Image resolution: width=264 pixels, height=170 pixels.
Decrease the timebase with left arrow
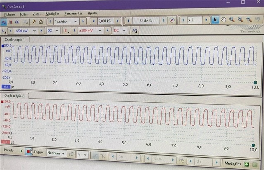[x=50, y=22]
